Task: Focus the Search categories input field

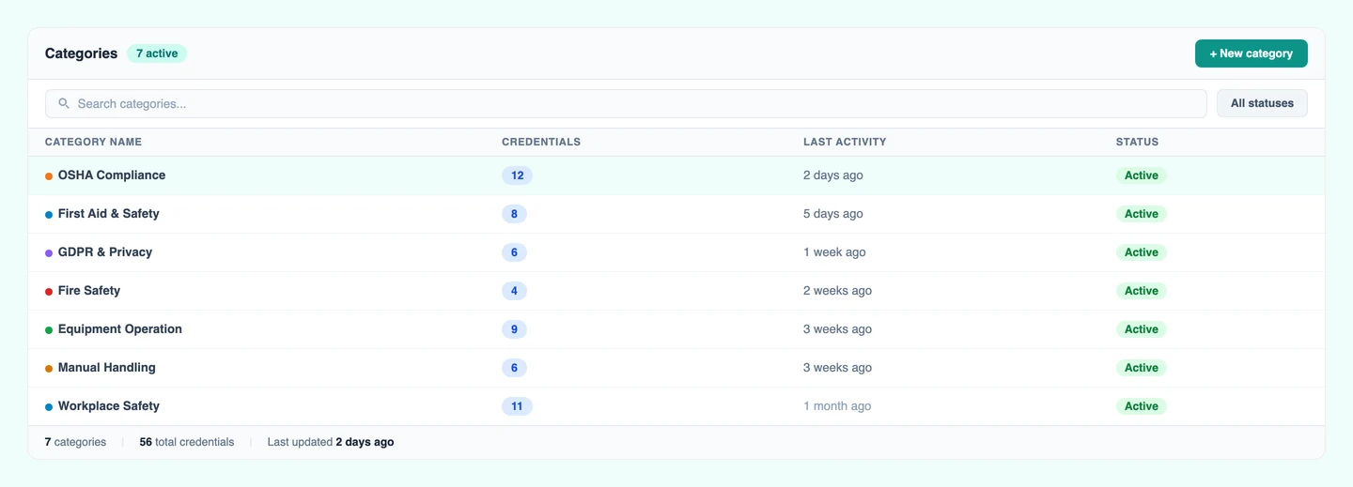Action: tap(626, 103)
